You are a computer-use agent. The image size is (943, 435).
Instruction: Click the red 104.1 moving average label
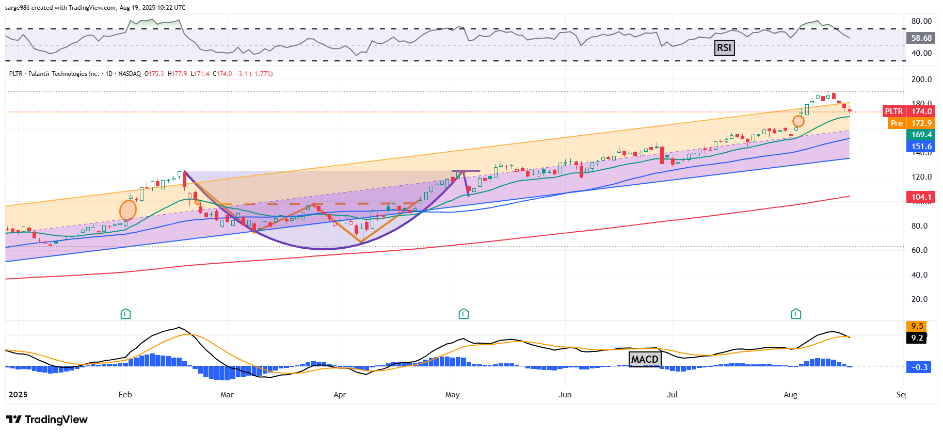click(921, 197)
